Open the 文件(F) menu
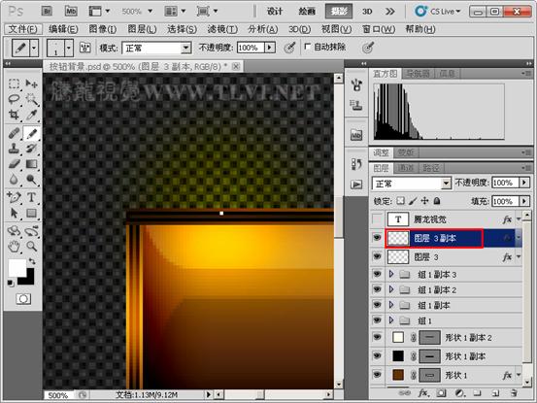 (x=23, y=29)
